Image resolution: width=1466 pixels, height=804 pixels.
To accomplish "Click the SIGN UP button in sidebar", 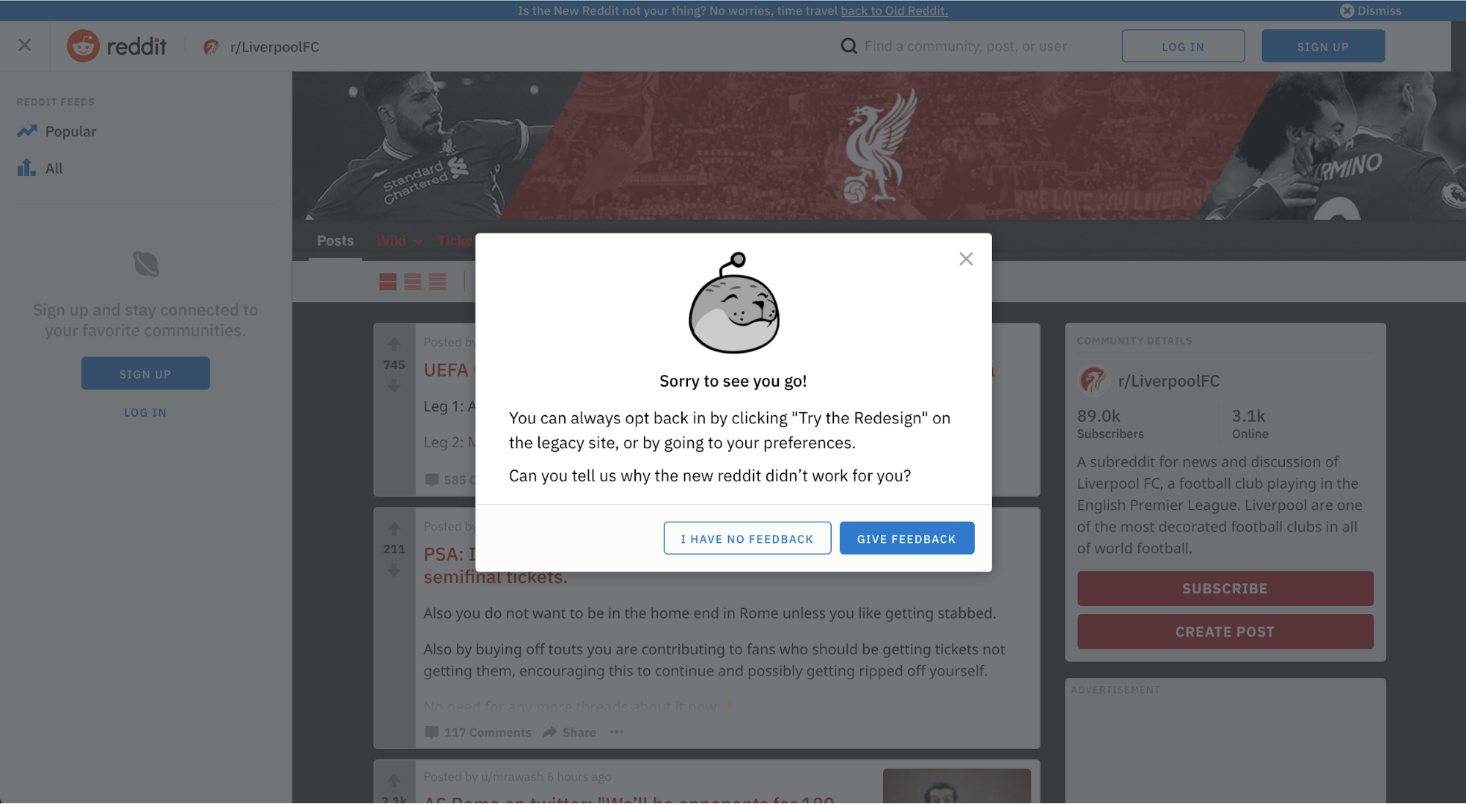I will [144, 373].
